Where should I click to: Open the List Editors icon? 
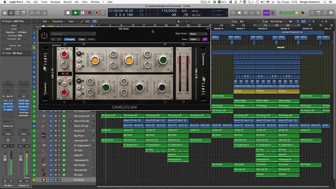coord(312,13)
